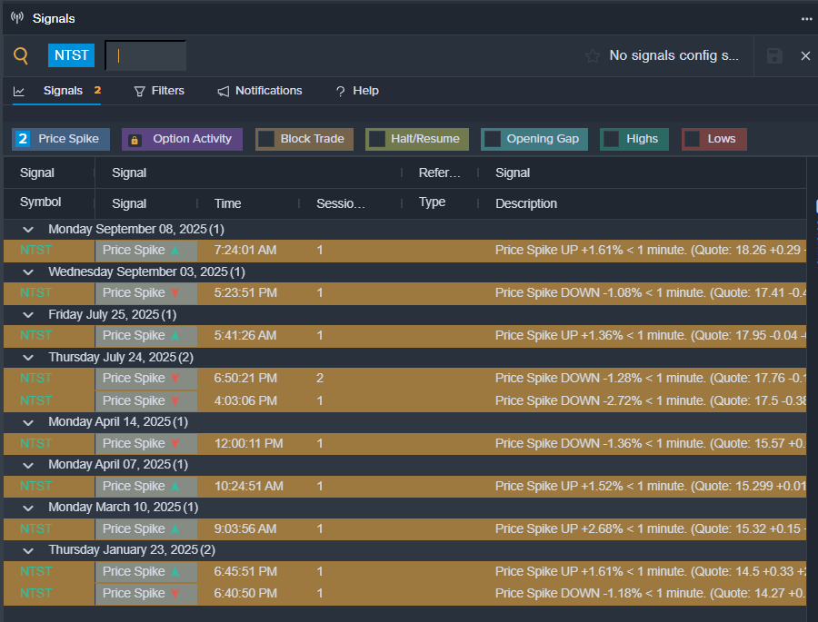
Task: Clear signals config with X icon
Action: click(x=805, y=56)
